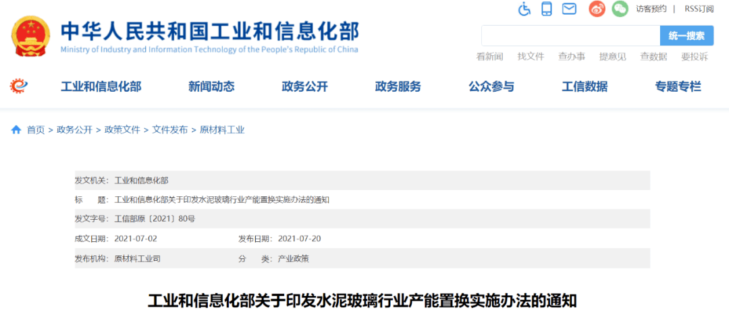729x333 pixels.
Task: Go to 首页 in breadcrumb
Action: click(36, 130)
